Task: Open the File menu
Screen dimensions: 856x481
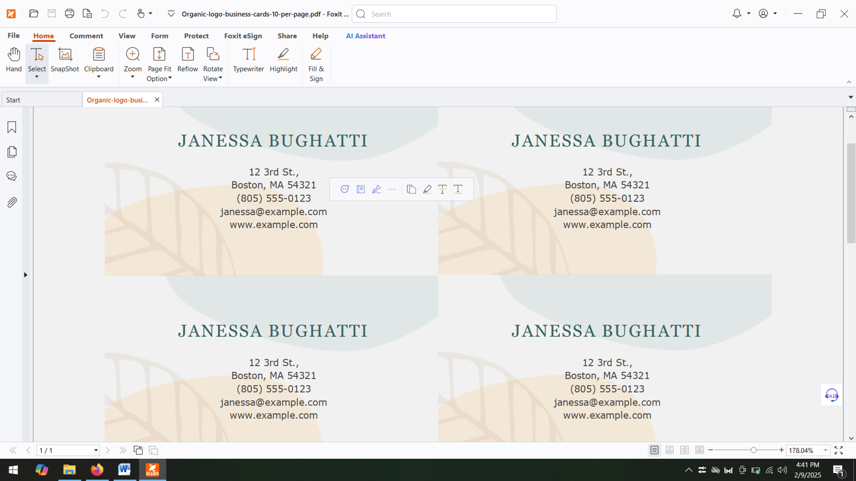Action: click(14, 36)
